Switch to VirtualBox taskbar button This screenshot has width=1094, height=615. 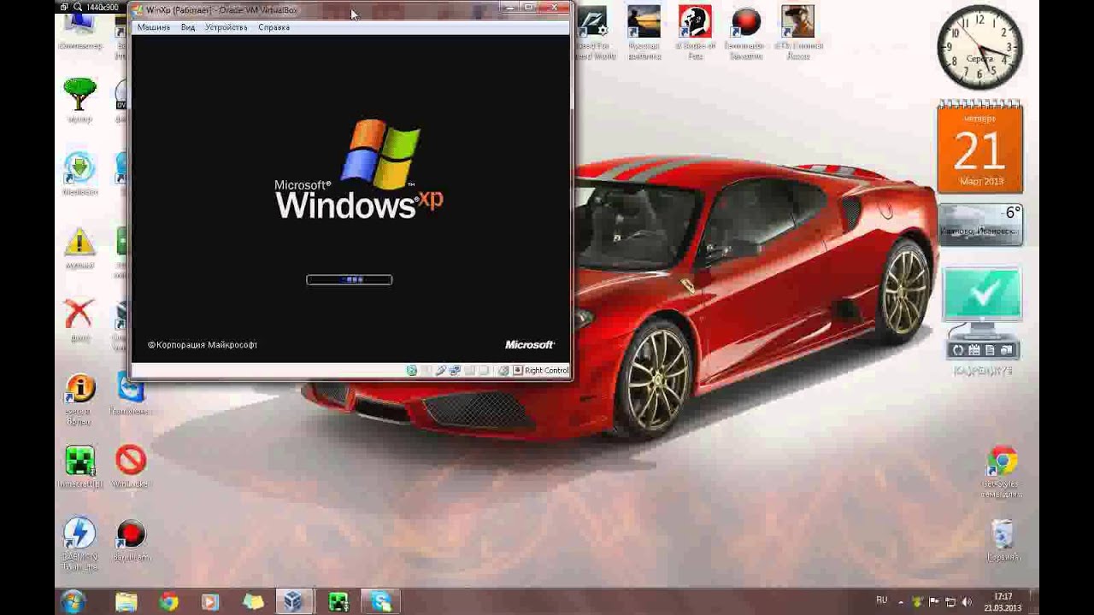[x=294, y=602]
